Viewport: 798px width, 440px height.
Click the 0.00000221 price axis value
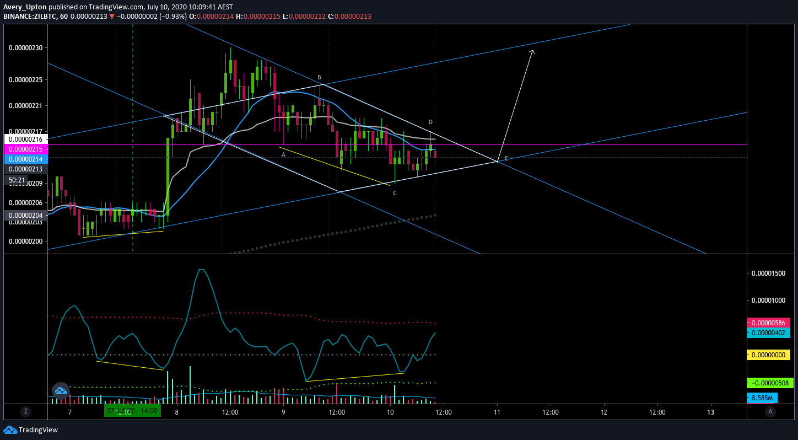[x=25, y=105]
